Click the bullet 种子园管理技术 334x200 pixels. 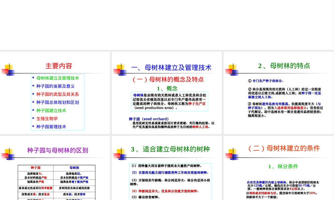point(51,127)
